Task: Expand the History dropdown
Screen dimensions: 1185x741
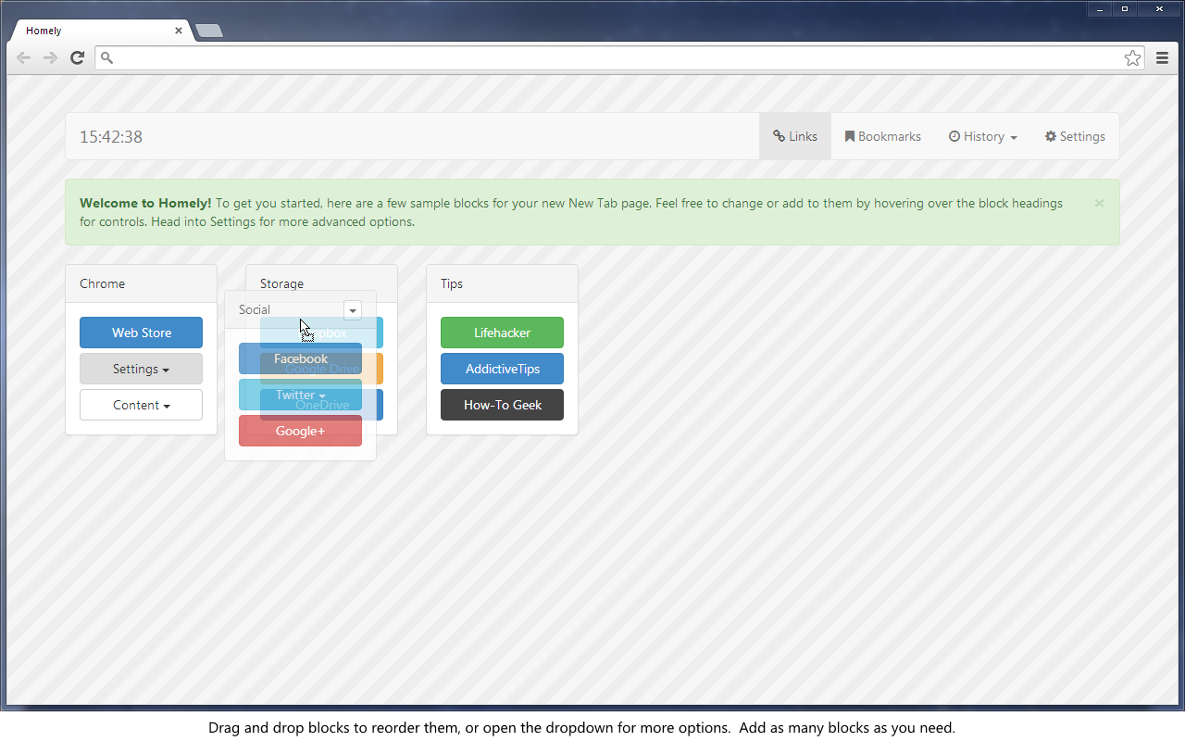Action: click(982, 136)
